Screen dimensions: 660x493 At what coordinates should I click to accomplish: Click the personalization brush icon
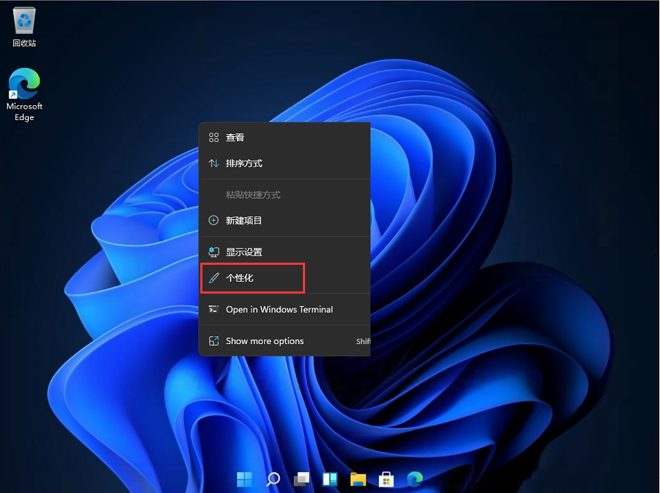(x=214, y=277)
